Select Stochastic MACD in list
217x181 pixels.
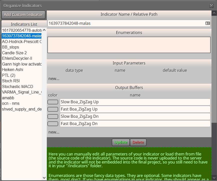tap(22, 86)
